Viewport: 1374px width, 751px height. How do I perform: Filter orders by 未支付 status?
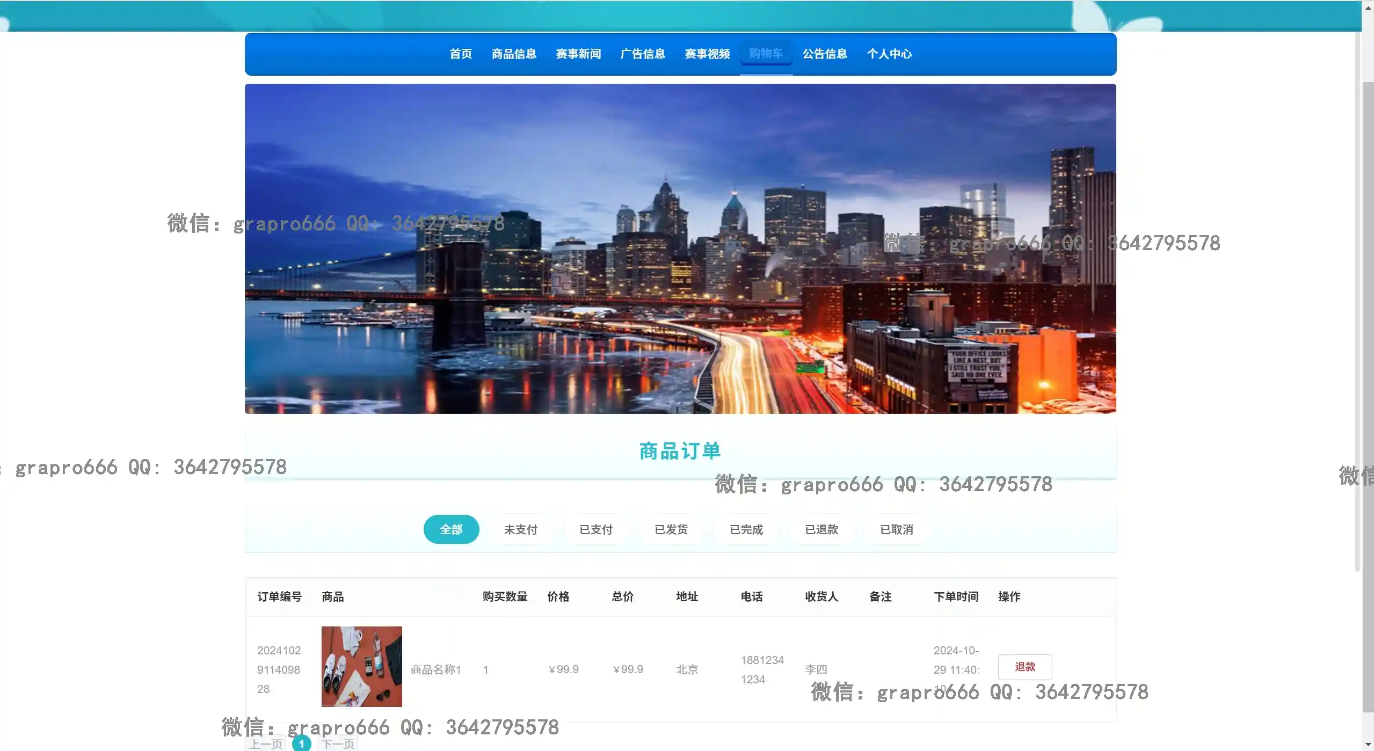(x=520, y=529)
